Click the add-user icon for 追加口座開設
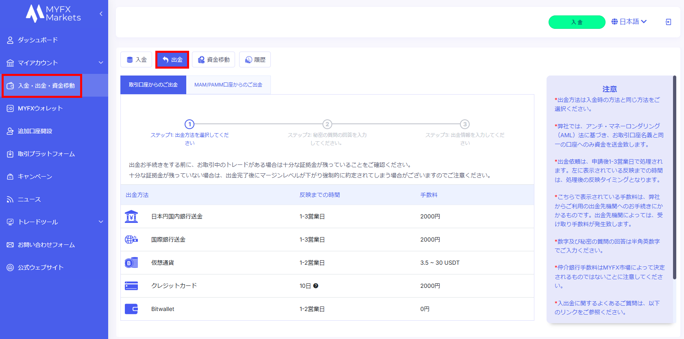This screenshot has height=339, width=684. coord(10,131)
